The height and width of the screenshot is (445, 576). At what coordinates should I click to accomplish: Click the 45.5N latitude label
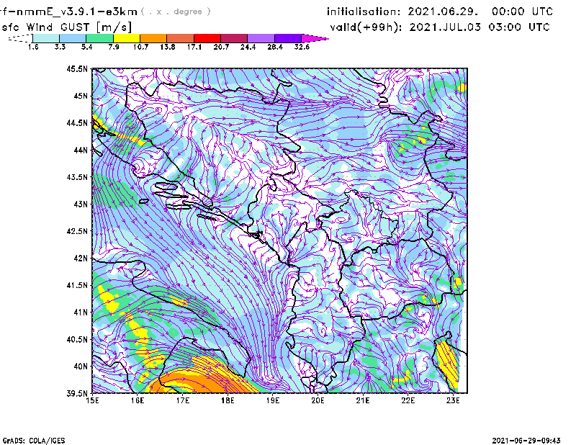coord(77,68)
